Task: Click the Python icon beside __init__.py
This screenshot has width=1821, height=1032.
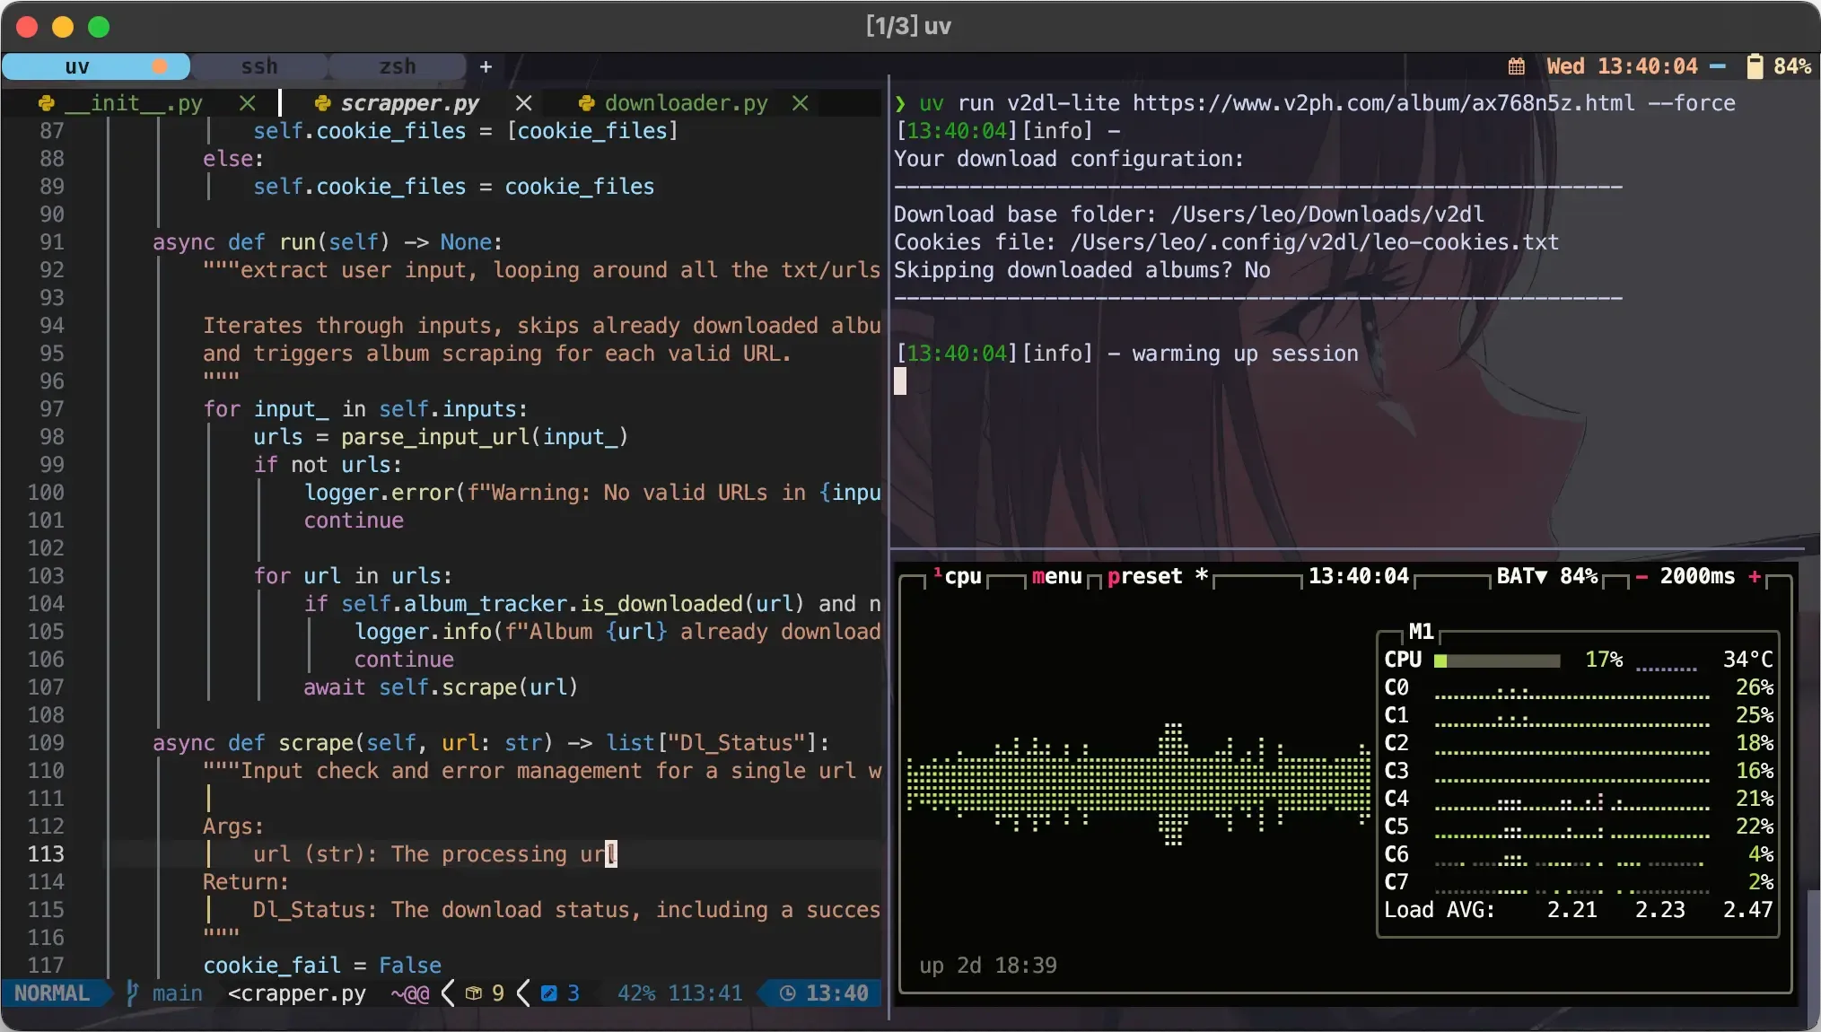Action: (x=47, y=103)
